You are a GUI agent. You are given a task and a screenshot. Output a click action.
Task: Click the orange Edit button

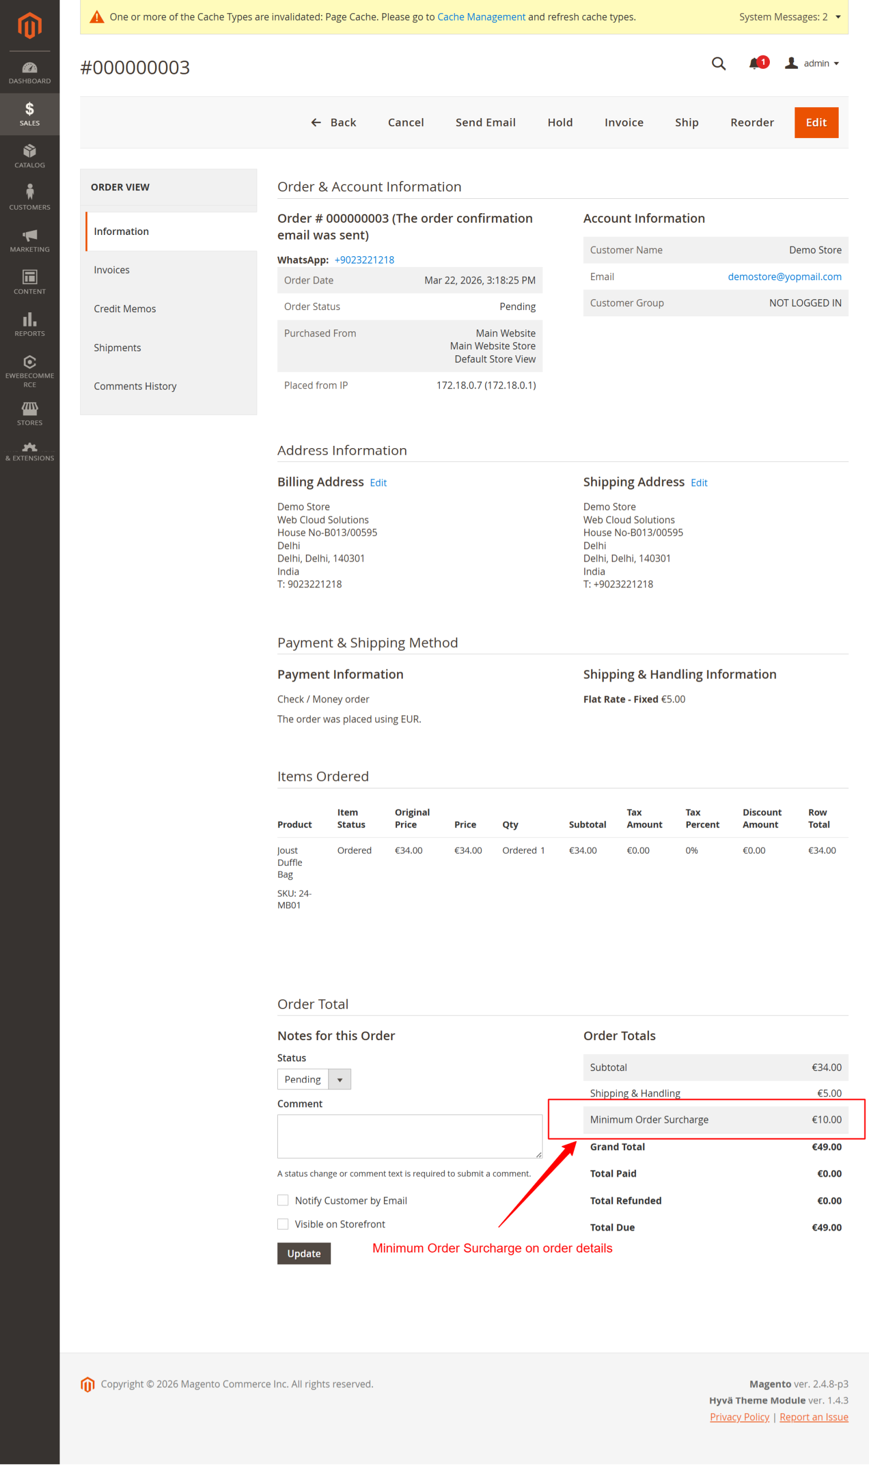(x=816, y=123)
